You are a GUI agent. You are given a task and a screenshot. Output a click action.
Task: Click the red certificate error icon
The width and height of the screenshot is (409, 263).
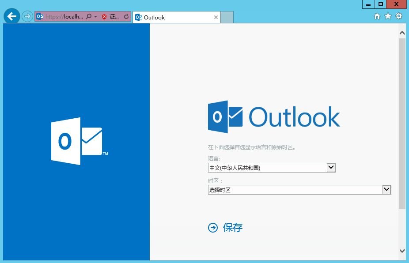[104, 17]
